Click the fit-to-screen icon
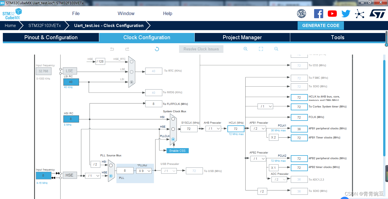 [x=261, y=49]
